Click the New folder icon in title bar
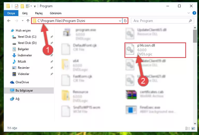The image size is (199, 135). pyautogui.click(x=22, y=6)
